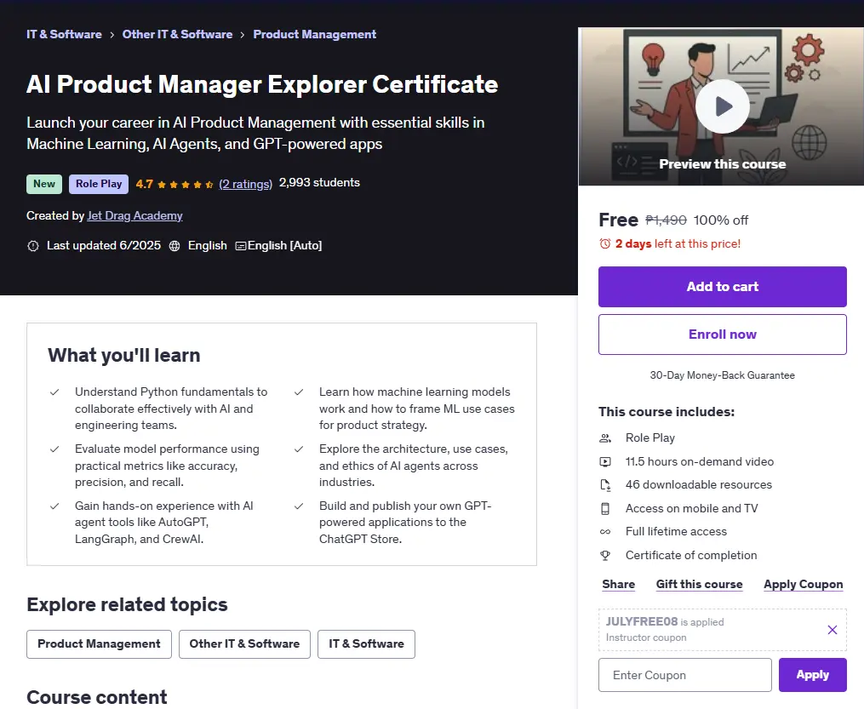This screenshot has height=709, width=864.
Task: Click the New badge
Action: click(x=44, y=184)
